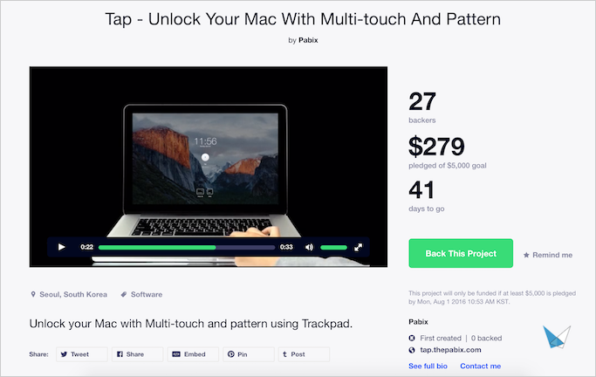Mute the video volume speaker icon
596x377 pixels.
click(x=309, y=248)
